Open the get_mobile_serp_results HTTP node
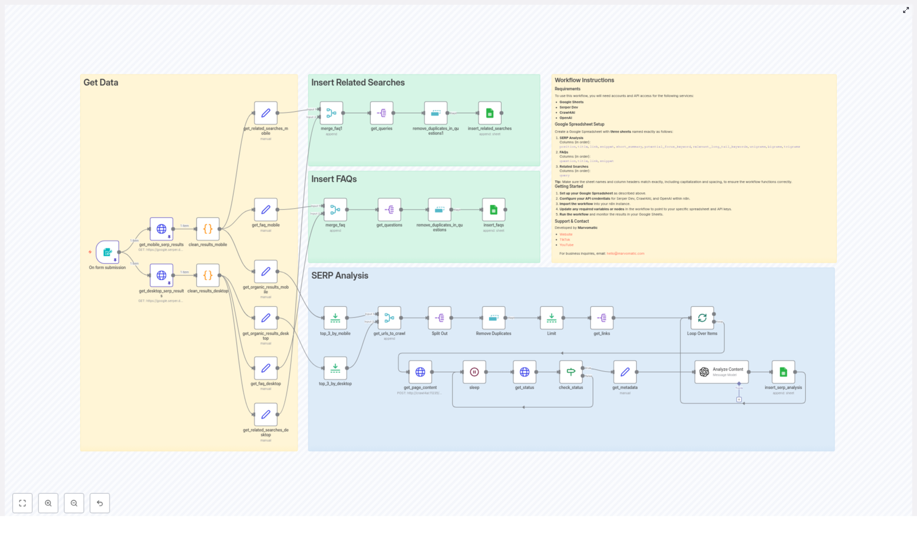Screen dimensions: 917x538 (161, 228)
